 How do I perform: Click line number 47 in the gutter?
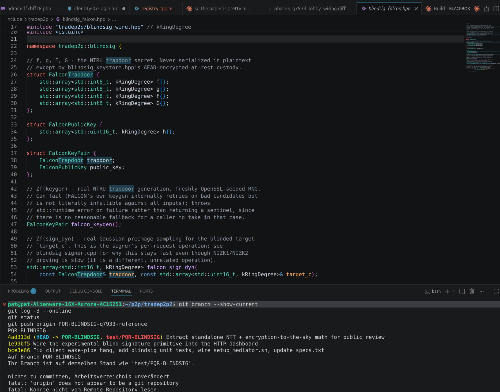14,224
